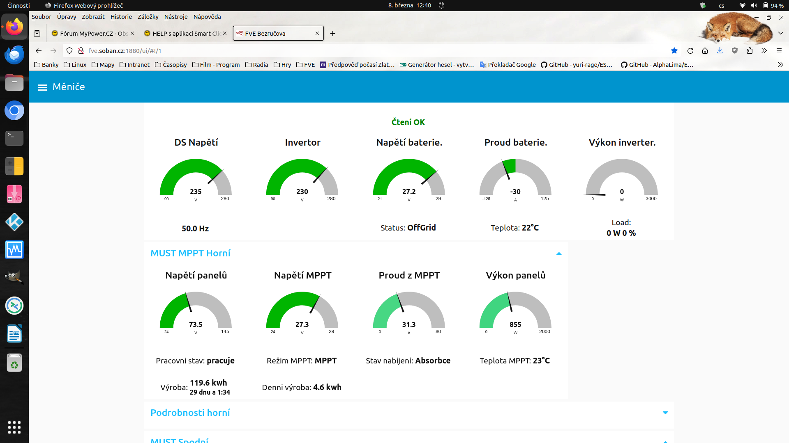789x443 pixels.
Task: Open the Záložky menu
Action: (148, 17)
